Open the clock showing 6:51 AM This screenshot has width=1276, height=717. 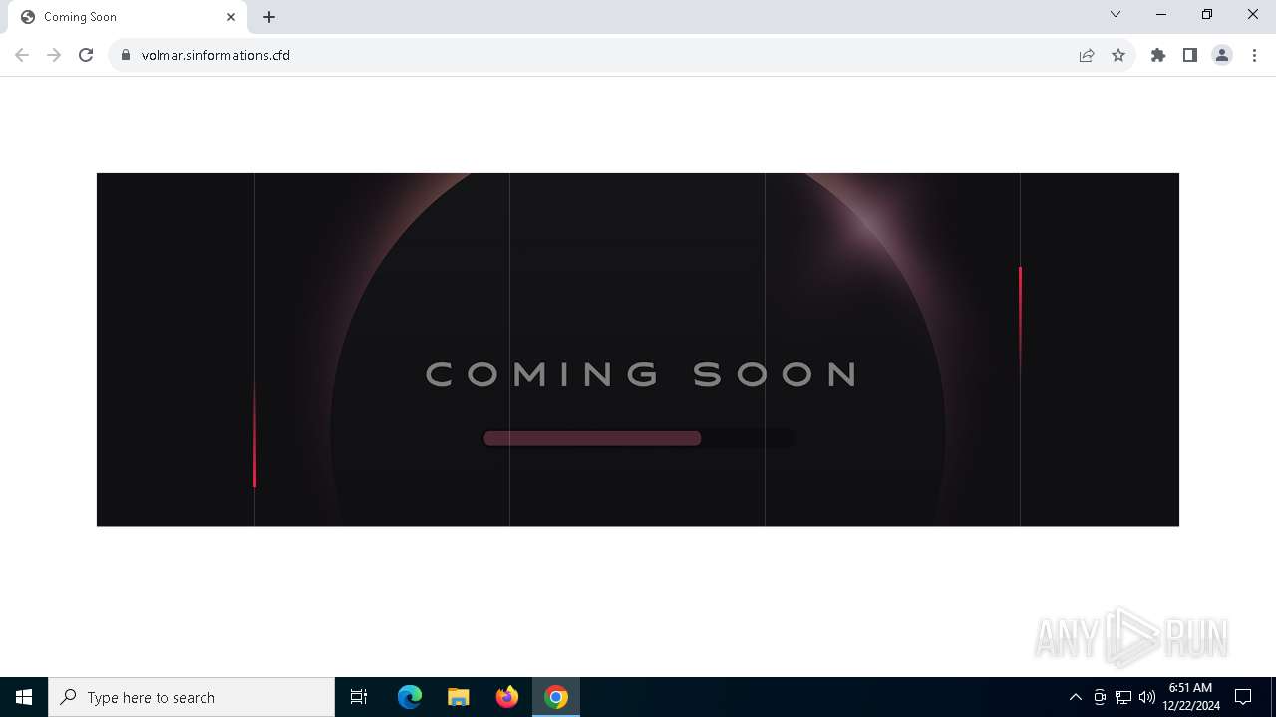(x=1191, y=697)
